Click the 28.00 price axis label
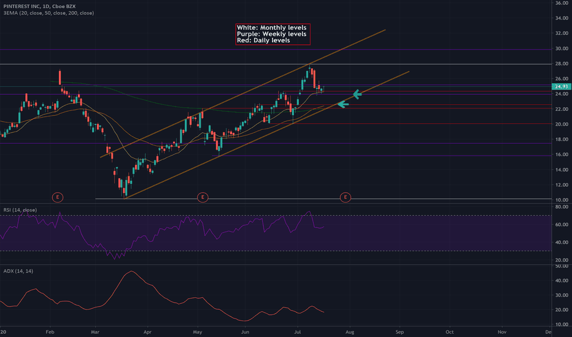 click(x=562, y=63)
